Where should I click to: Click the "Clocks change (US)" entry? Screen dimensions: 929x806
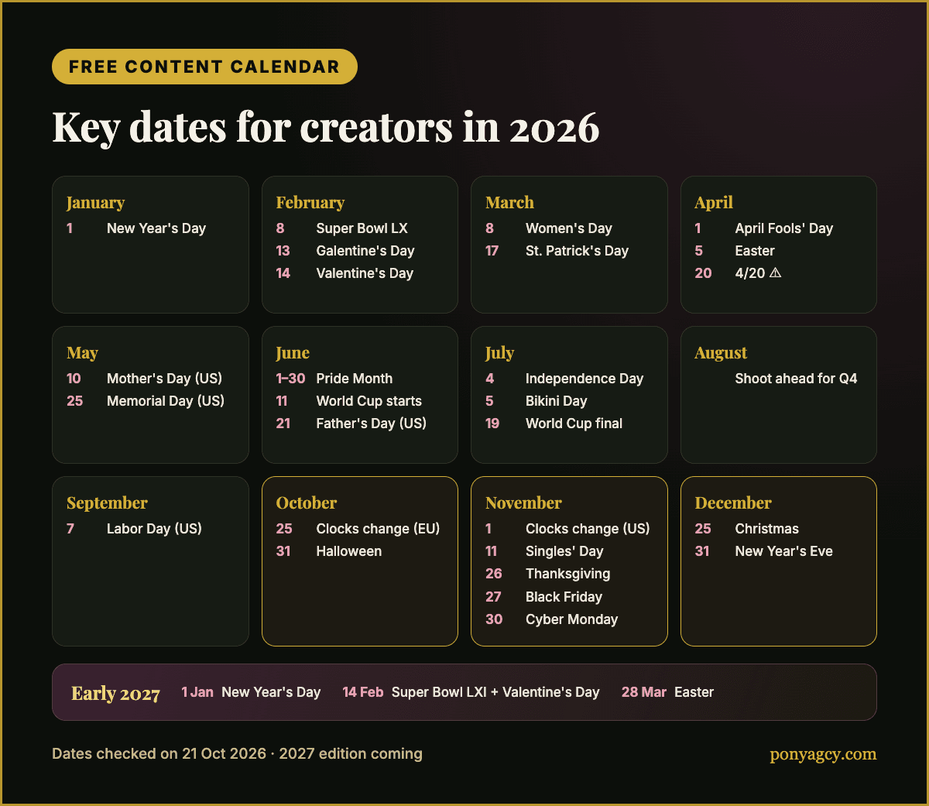pos(588,529)
